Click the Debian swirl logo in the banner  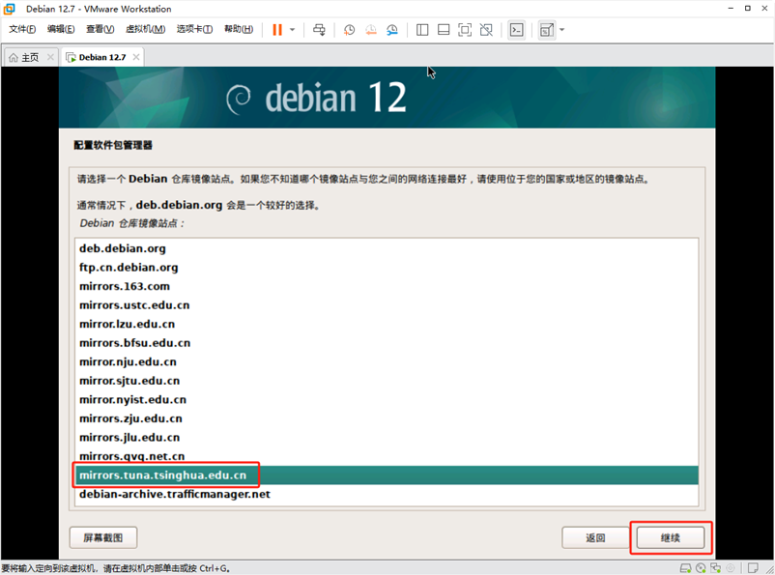(239, 99)
